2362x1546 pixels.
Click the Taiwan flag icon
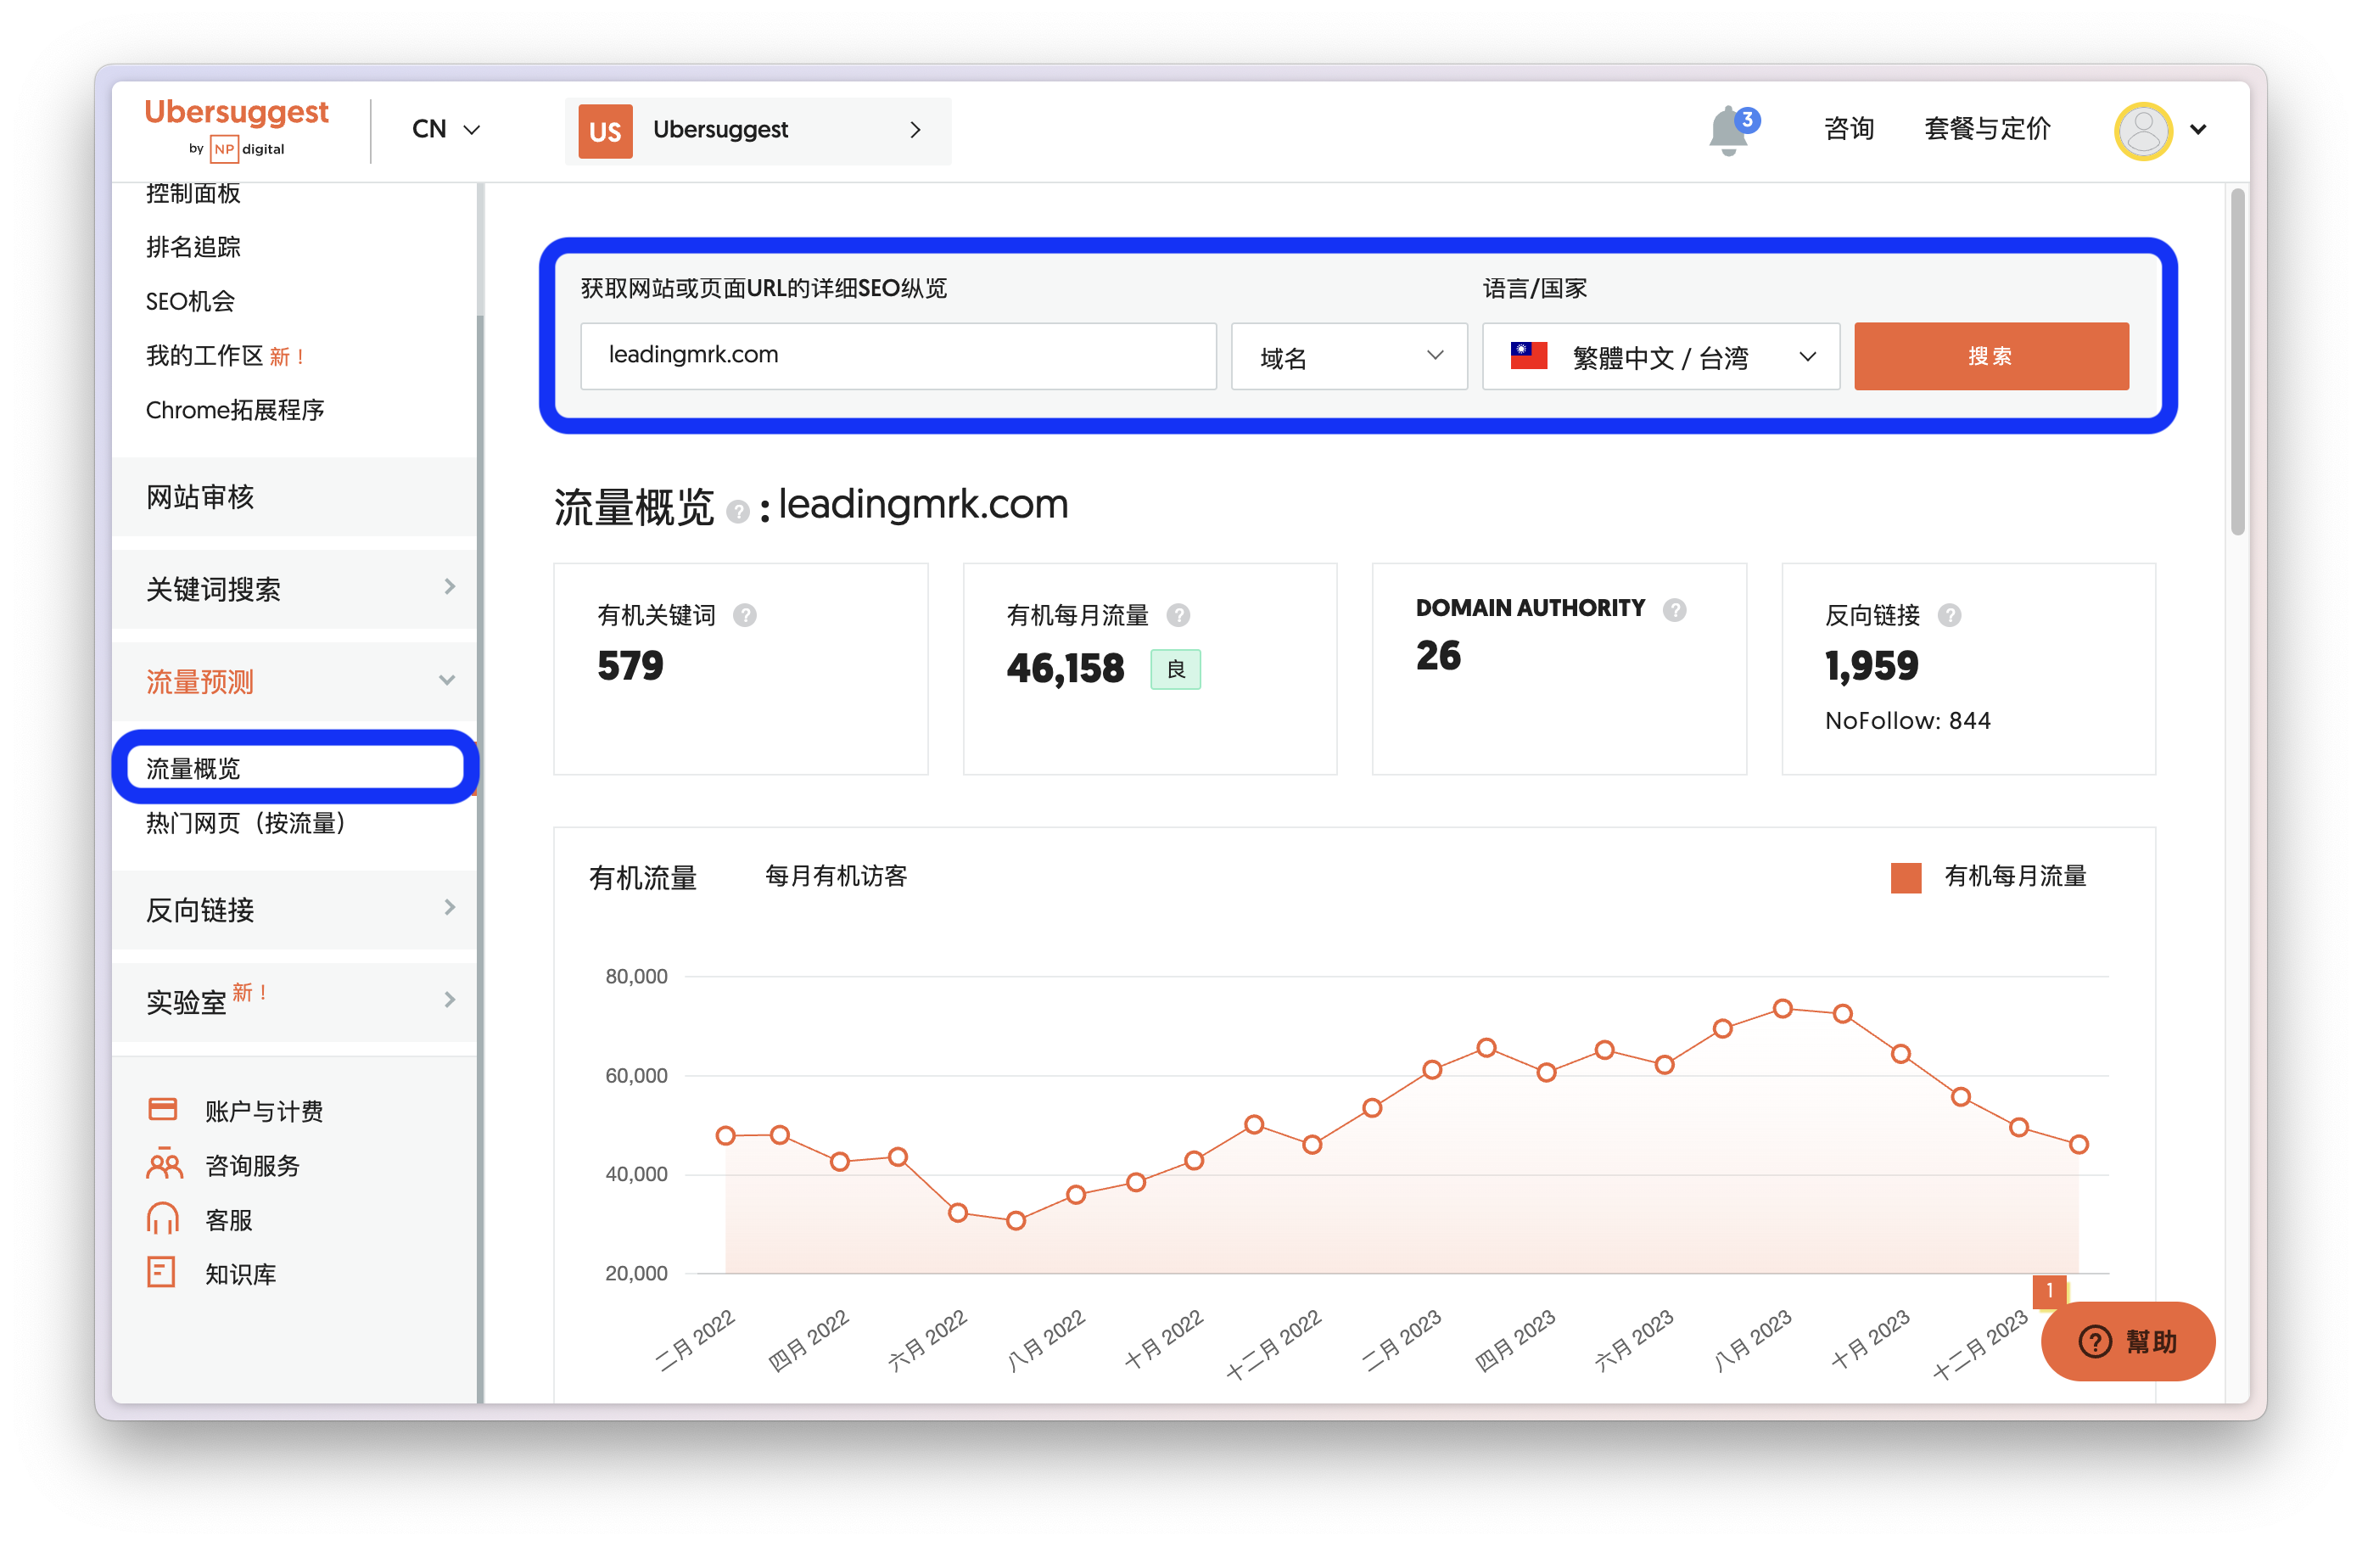coord(1528,356)
